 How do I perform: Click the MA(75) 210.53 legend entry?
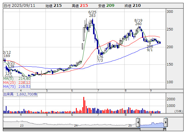(x=17, y=86)
